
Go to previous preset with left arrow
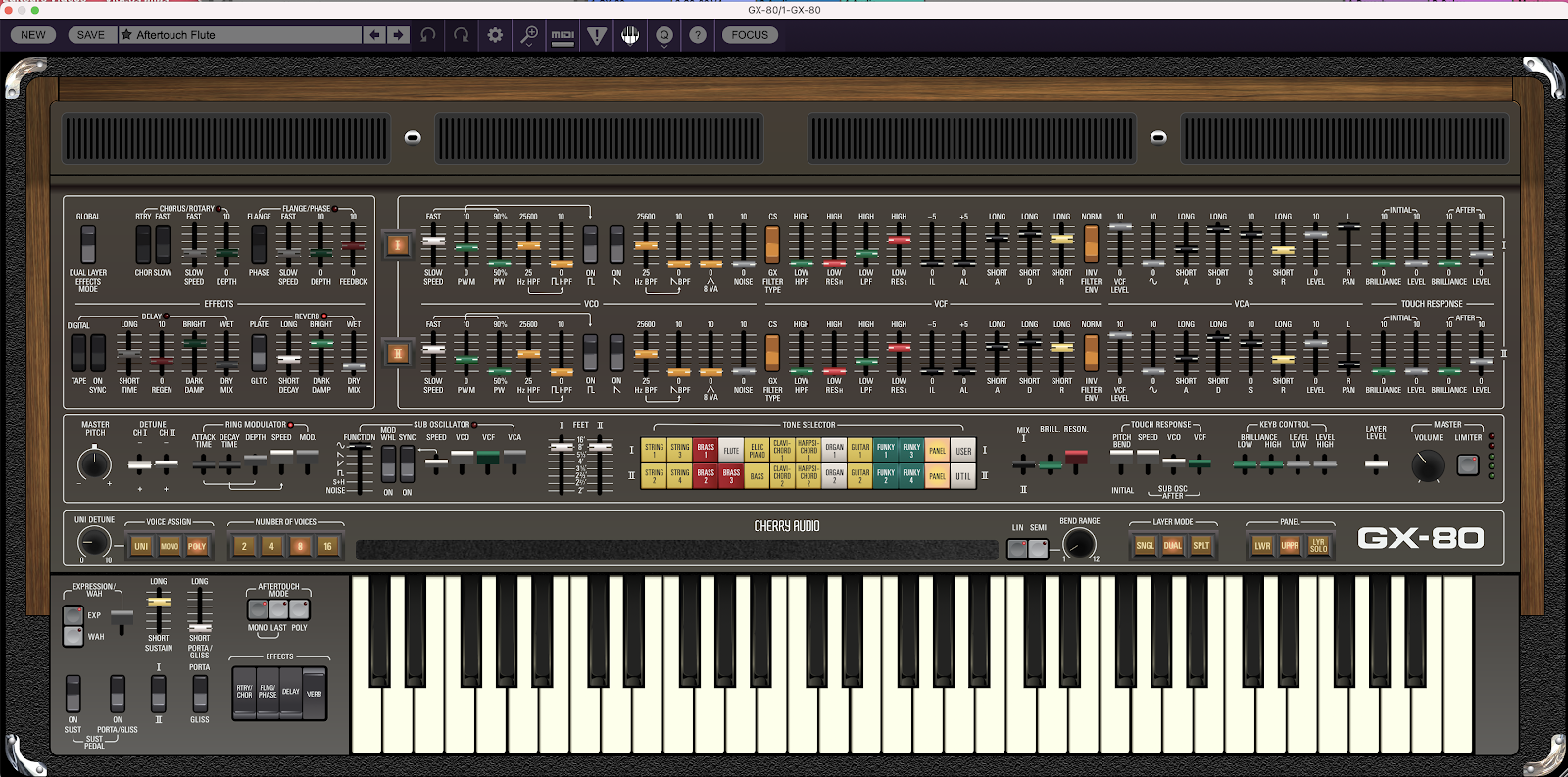(374, 35)
